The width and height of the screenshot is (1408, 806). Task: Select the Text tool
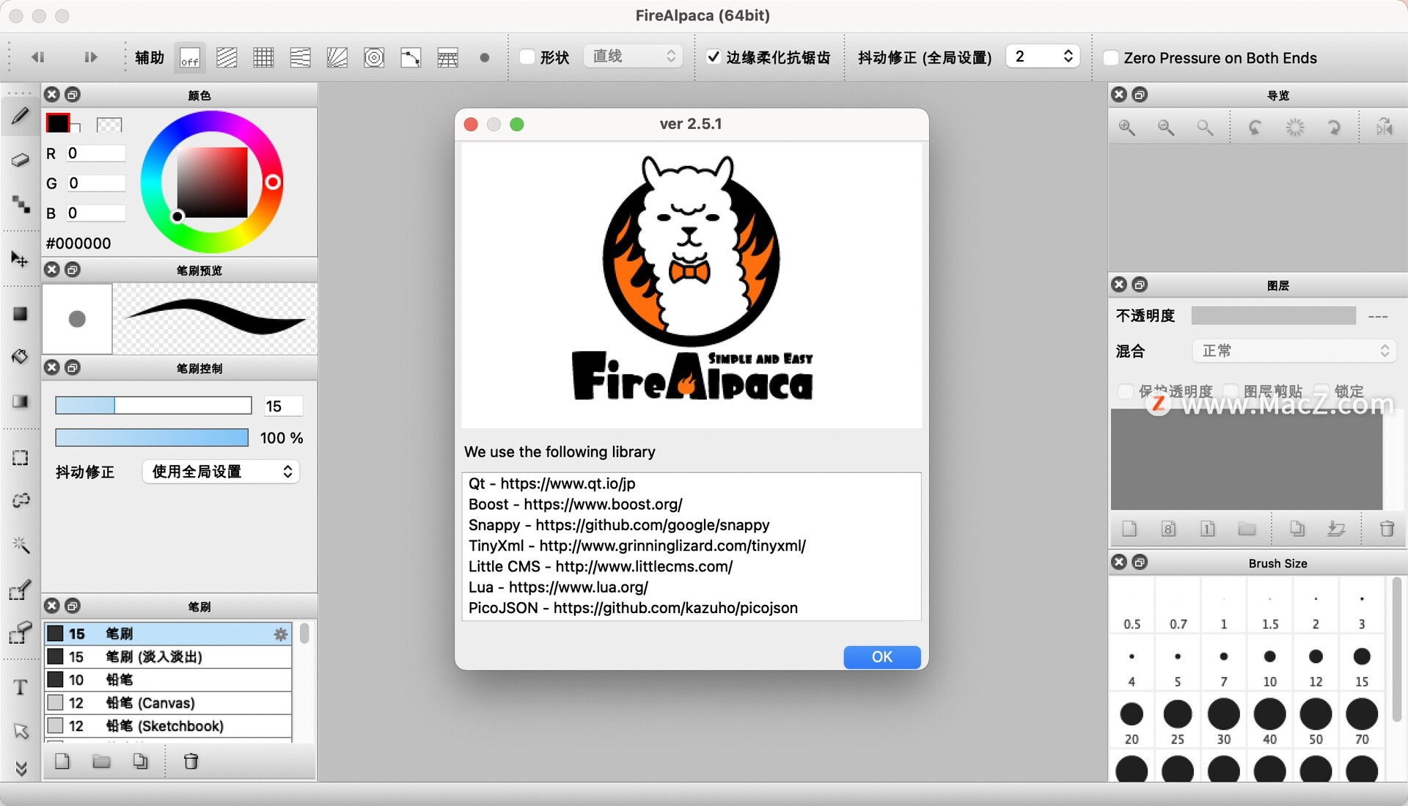[21, 687]
